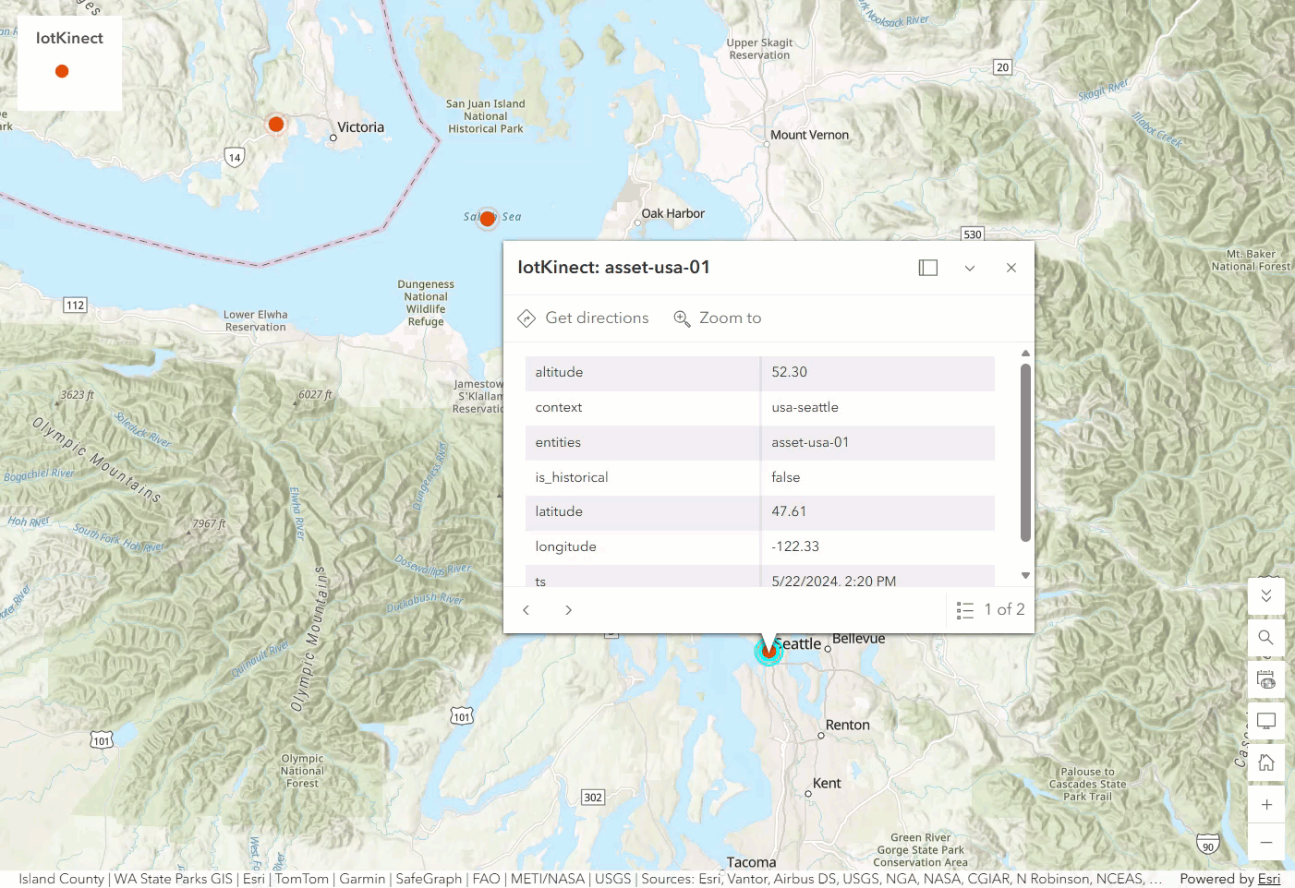Dock the asset-usa-01 popup
This screenshot has width=1295, height=888.
pos(928,268)
